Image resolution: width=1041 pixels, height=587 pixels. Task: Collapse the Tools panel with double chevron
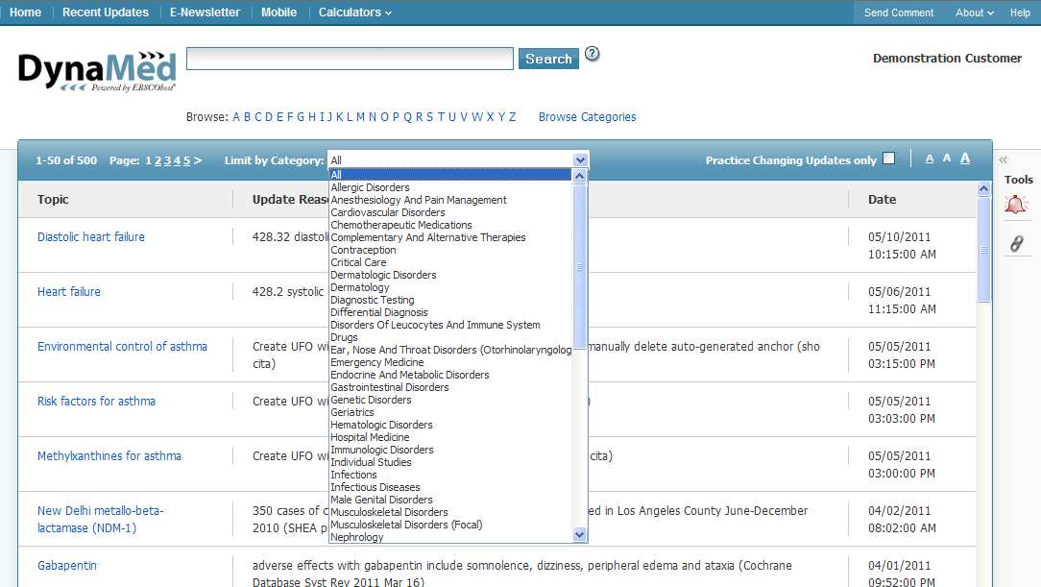1003,160
